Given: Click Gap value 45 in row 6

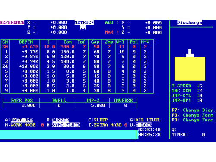Looking at the screenshot, I should [x=96, y=76].
